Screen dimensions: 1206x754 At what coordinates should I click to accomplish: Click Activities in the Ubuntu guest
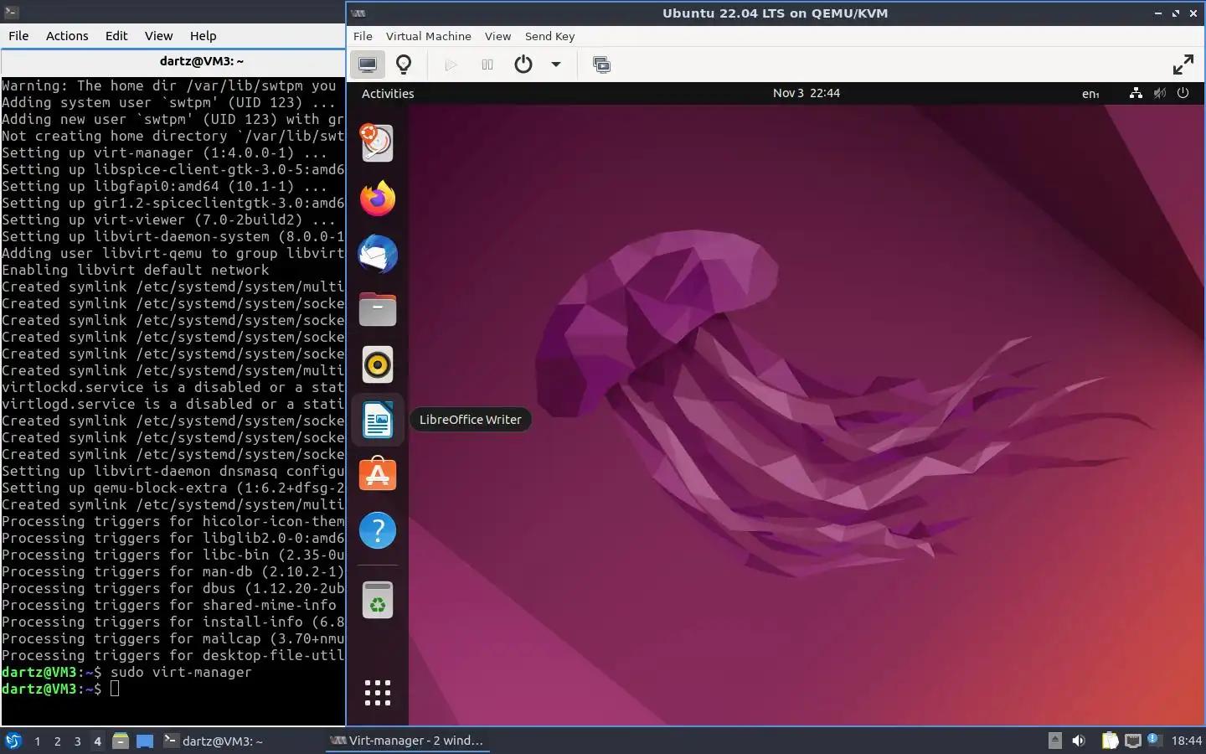pyautogui.click(x=388, y=93)
